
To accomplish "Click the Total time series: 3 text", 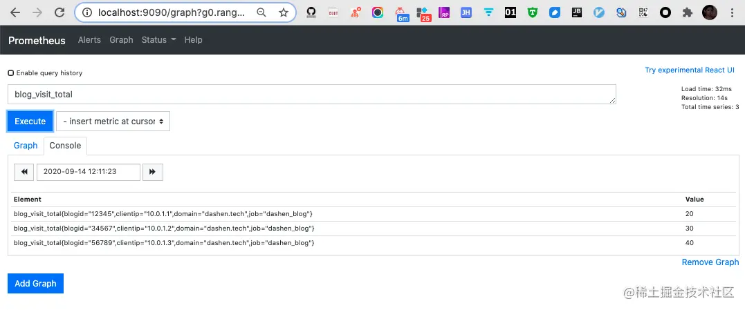I will (710, 107).
